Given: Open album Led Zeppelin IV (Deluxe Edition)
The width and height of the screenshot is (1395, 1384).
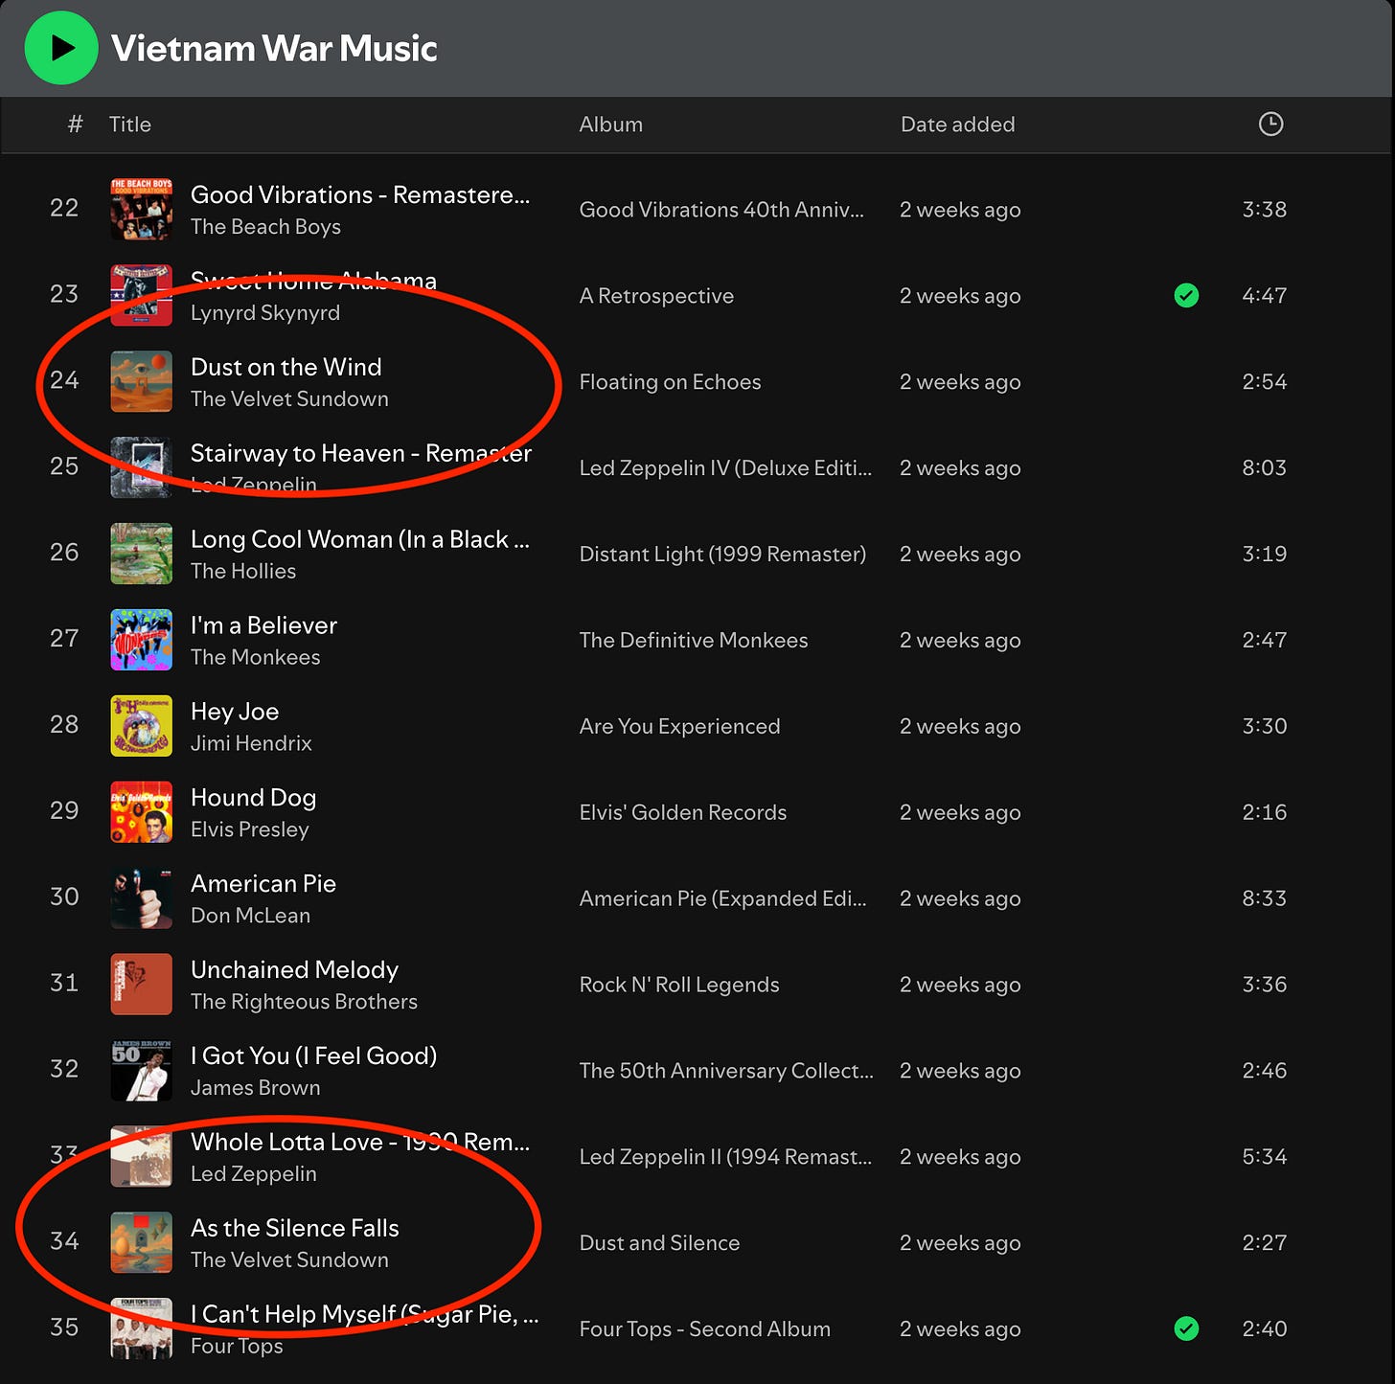Looking at the screenshot, I should coord(725,468).
